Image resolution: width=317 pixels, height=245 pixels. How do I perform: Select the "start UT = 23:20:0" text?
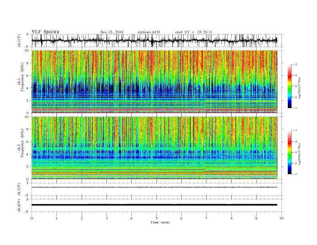click(x=193, y=32)
